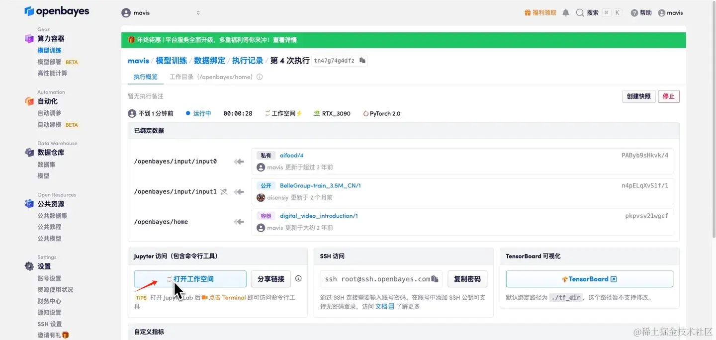Open 模型 under 数据仓库
Viewport: 716px width, 340px height.
pyautogui.click(x=43, y=175)
